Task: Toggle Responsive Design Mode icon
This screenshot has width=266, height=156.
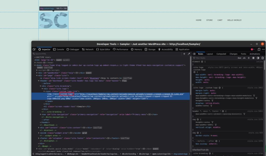Action: tap(259, 49)
